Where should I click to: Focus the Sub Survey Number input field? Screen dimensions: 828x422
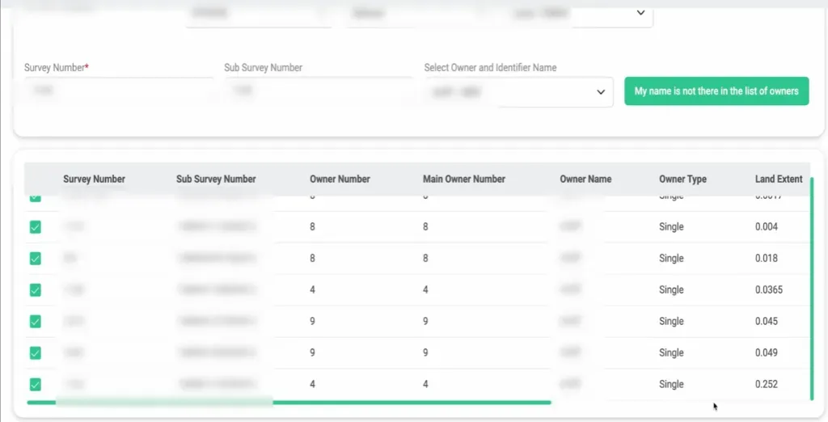coord(319,91)
